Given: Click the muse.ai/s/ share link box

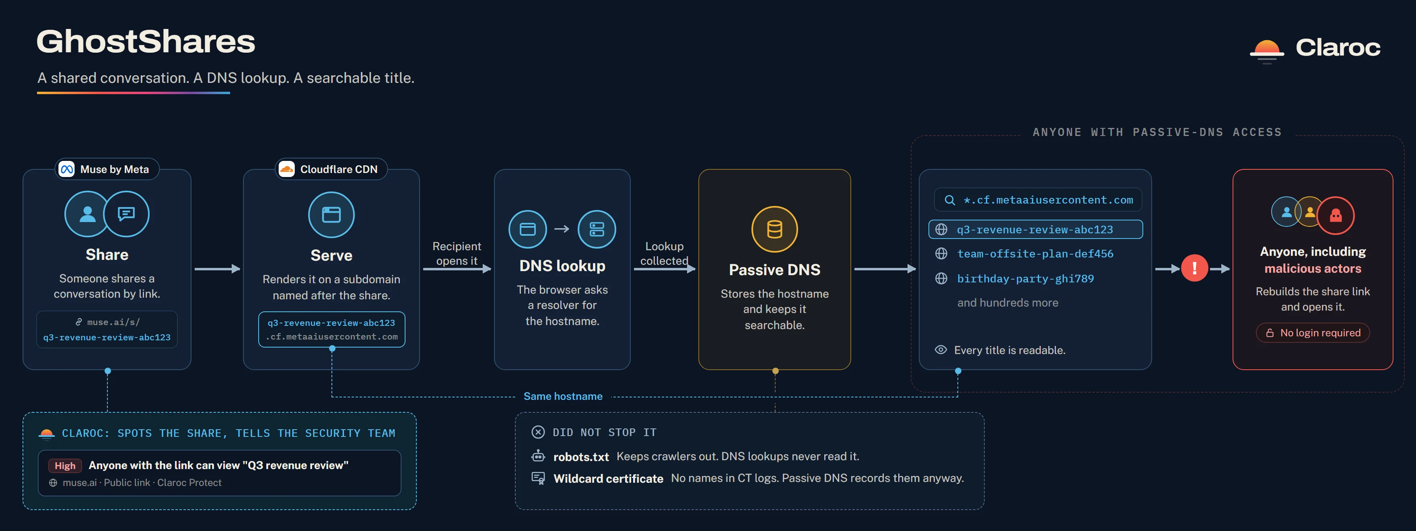Looking at the screenshot, I should click(107, 329).
